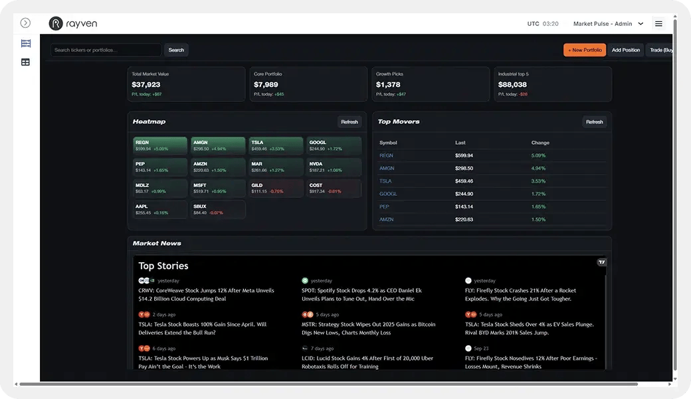
Task: Read TSLA Boasts 100% Gain story
Action: tap(202, 329)
